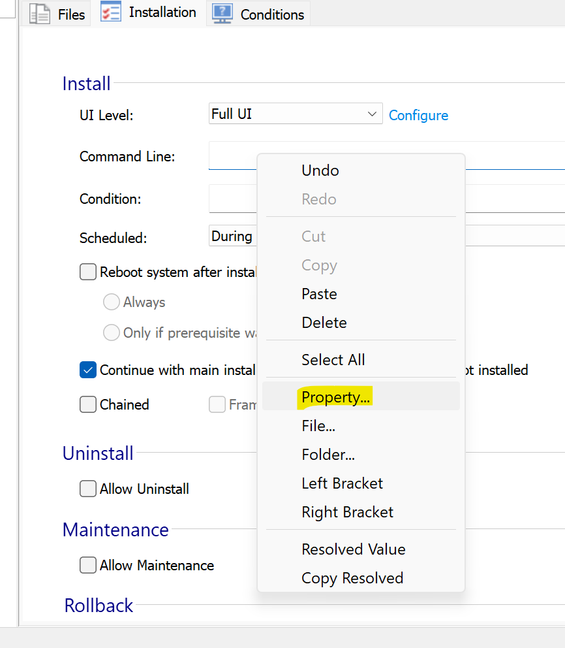The height and width of the screenshot is (648, 565).
Task: Click the Configure link
Action: [x=418, y=116]
